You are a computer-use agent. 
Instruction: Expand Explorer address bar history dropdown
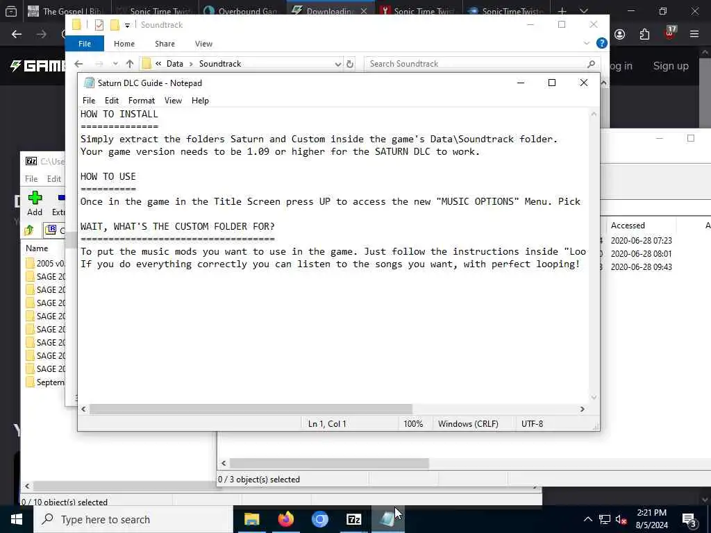point(338,64)
